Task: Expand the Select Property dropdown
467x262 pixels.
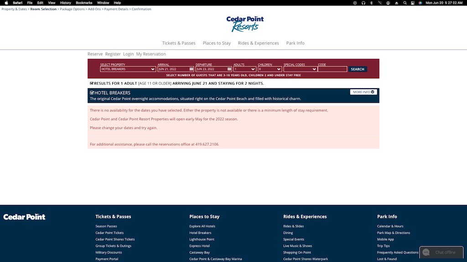Action: (128, 69)
